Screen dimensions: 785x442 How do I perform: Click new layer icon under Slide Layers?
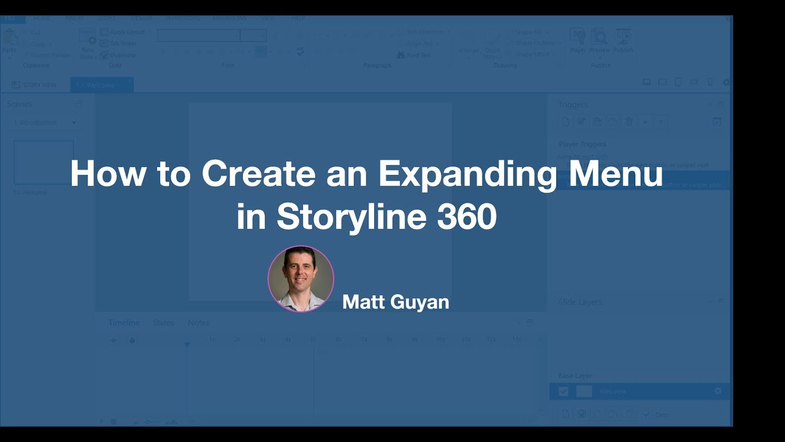565,414
